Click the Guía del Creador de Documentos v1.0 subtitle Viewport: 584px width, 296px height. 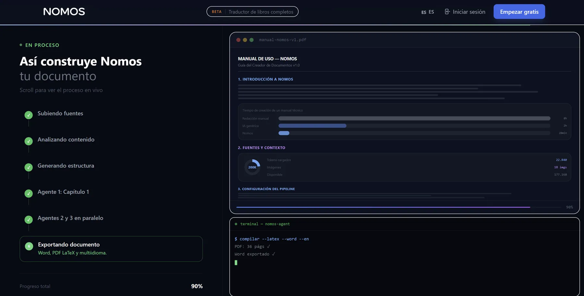pos(269,65)
